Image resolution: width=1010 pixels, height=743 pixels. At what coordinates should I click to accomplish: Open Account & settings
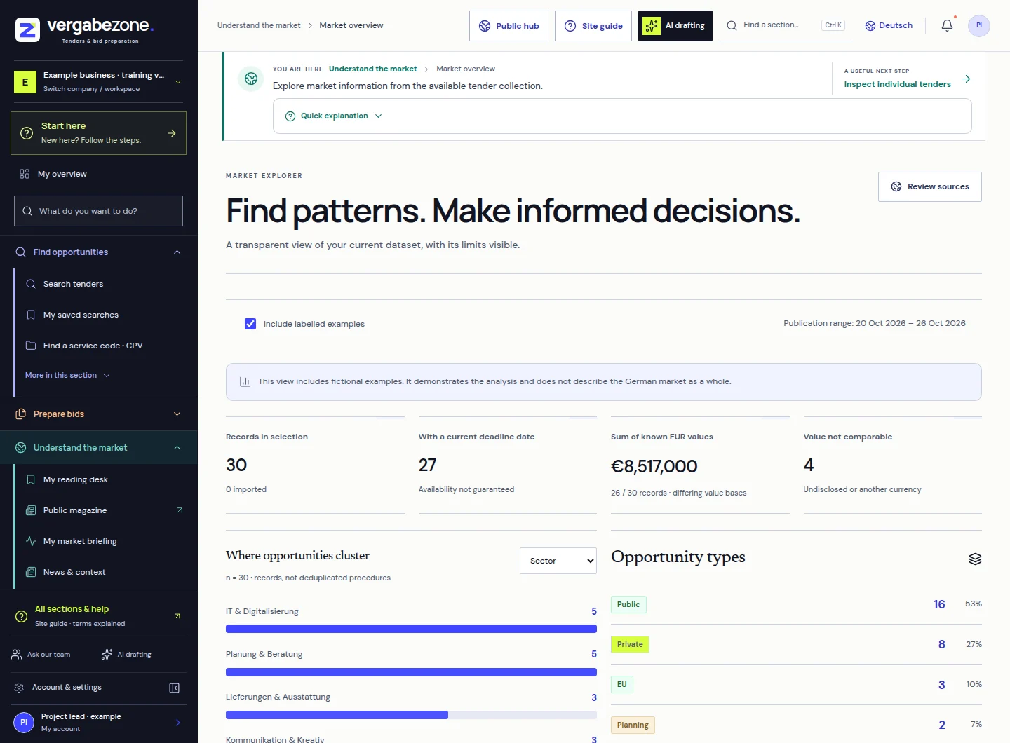click(67, 688)
